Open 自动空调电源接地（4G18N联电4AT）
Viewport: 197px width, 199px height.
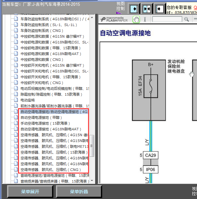tap(51, 129)
